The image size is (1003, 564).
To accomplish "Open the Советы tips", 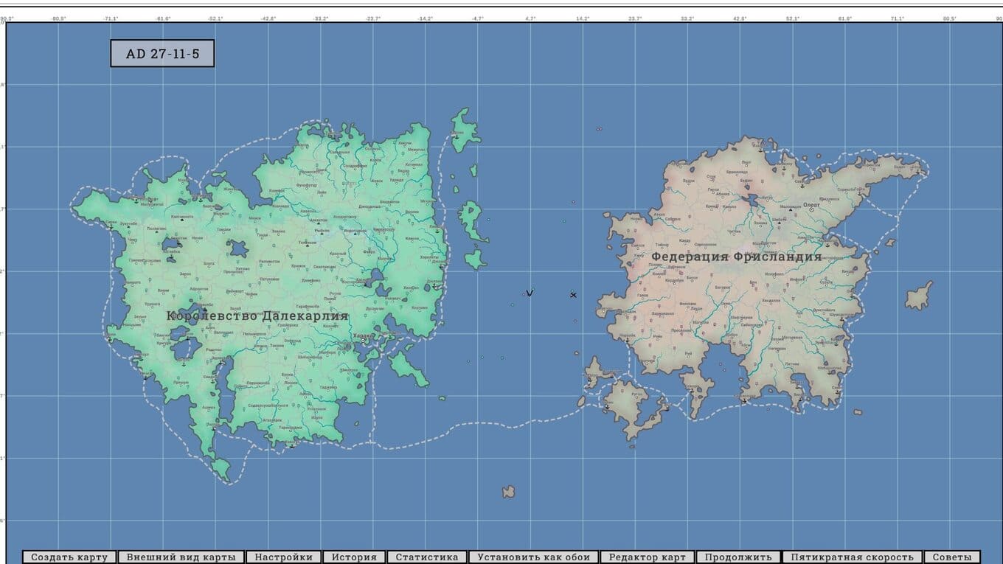I will (952, 557).
